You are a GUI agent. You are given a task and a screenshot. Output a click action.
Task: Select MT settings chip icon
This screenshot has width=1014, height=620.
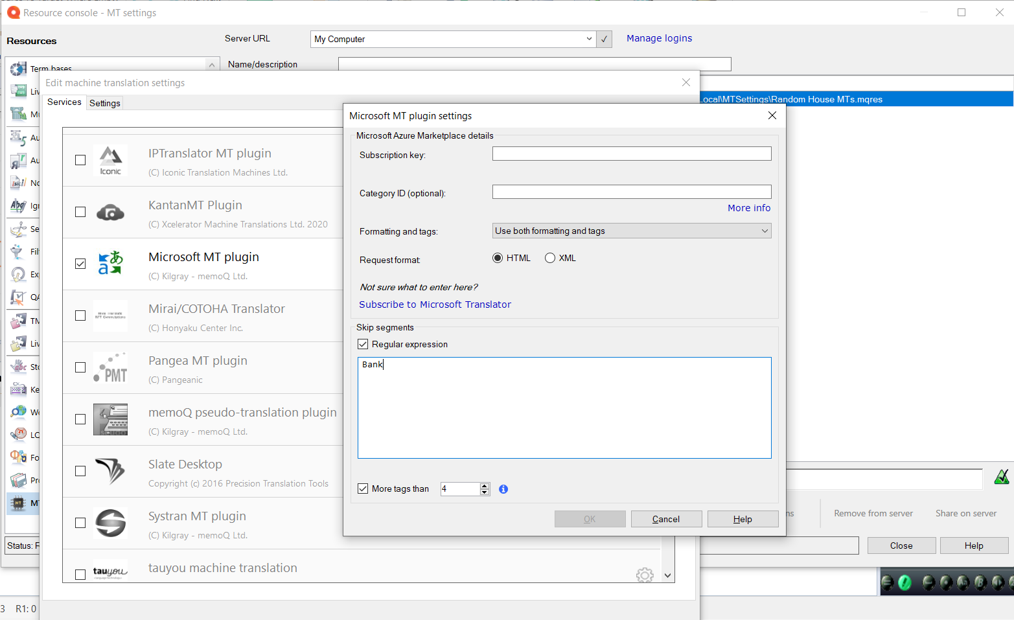point(18,503)
